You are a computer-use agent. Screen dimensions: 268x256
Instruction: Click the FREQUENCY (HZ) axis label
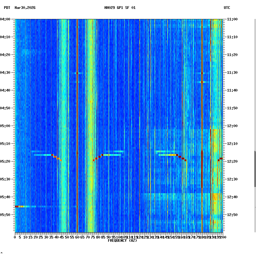(122, 241)
